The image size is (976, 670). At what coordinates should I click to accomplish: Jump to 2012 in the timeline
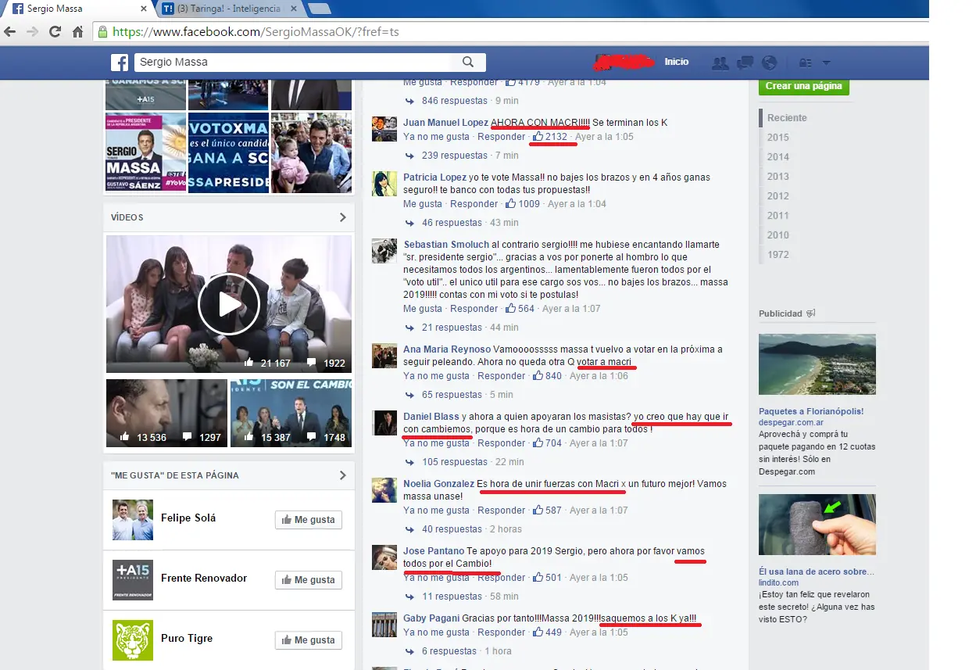(778, 196)
